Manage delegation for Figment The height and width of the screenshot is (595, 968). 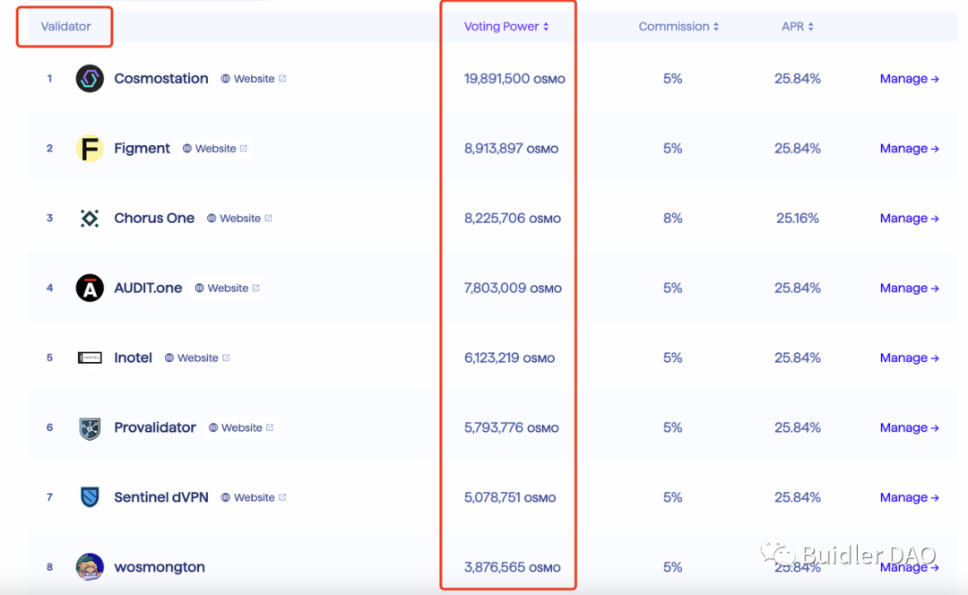pos(910,148)
